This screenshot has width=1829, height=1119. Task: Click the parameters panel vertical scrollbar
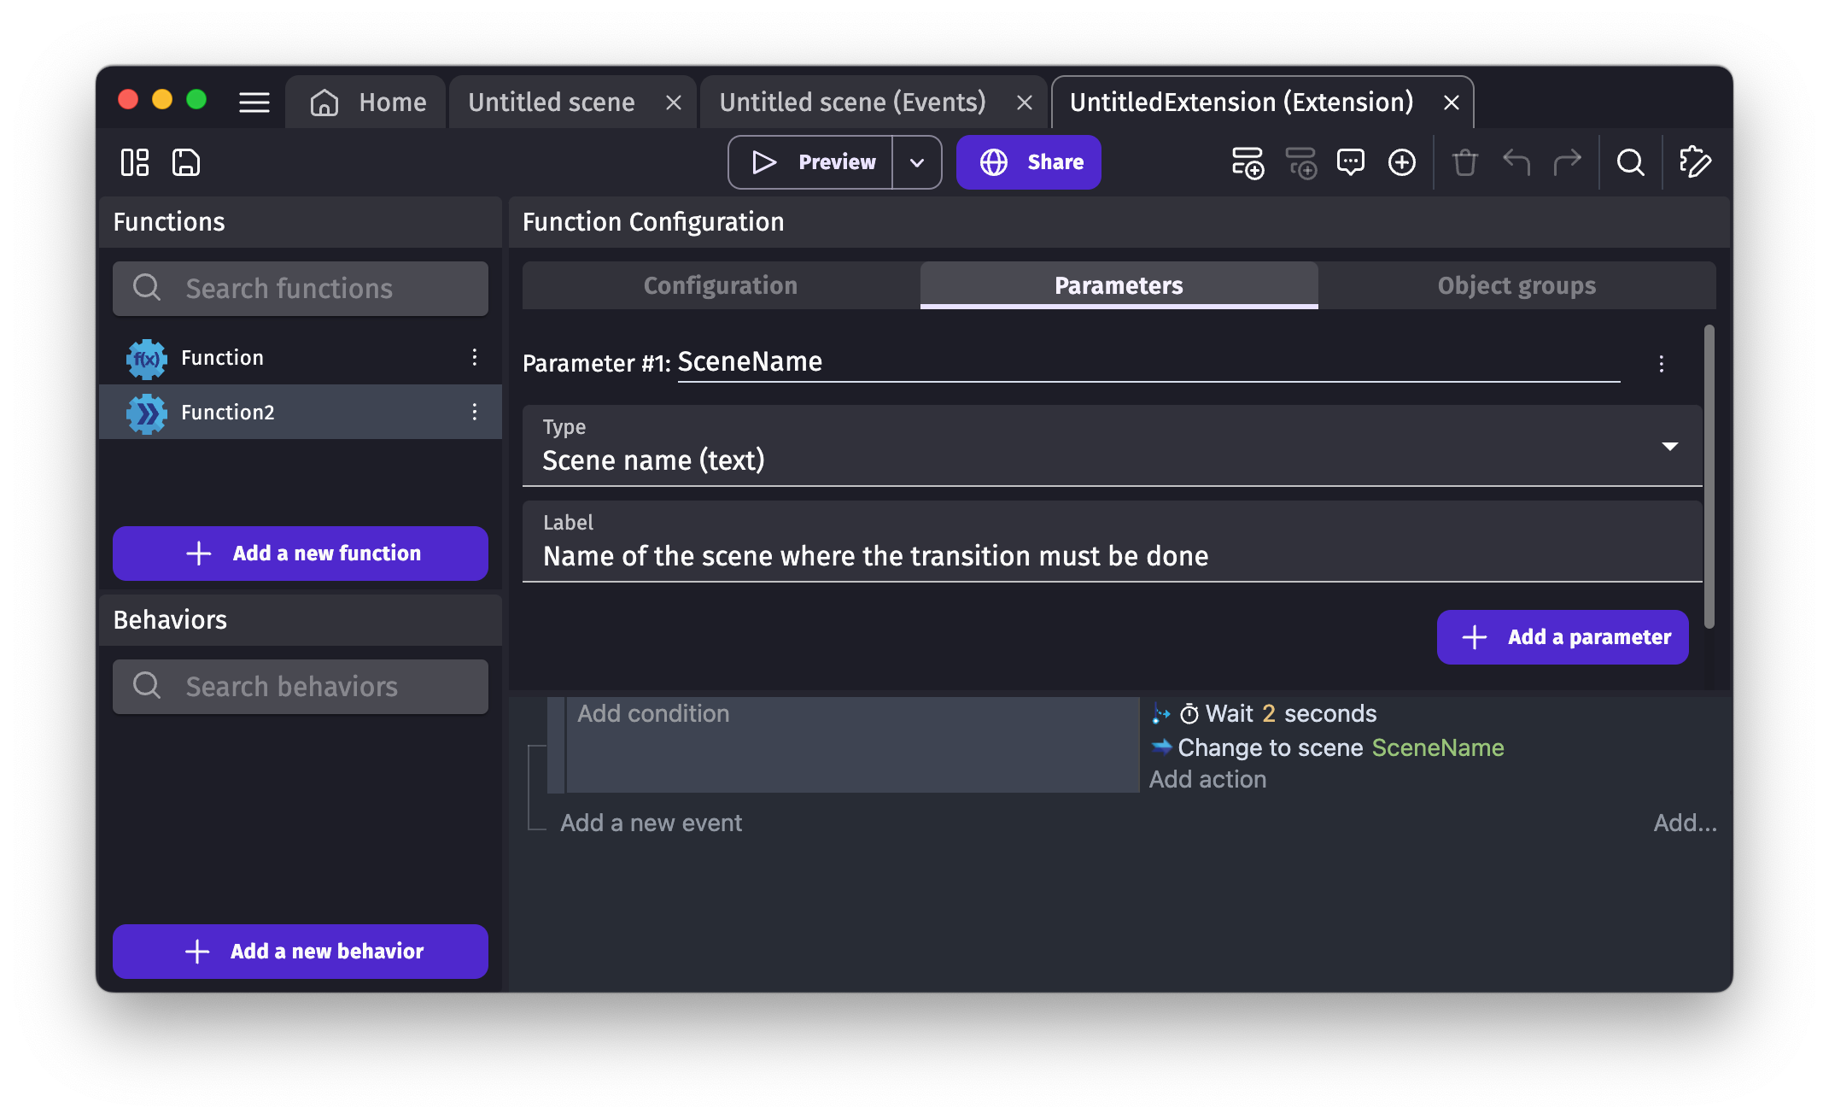(1709, 477)
